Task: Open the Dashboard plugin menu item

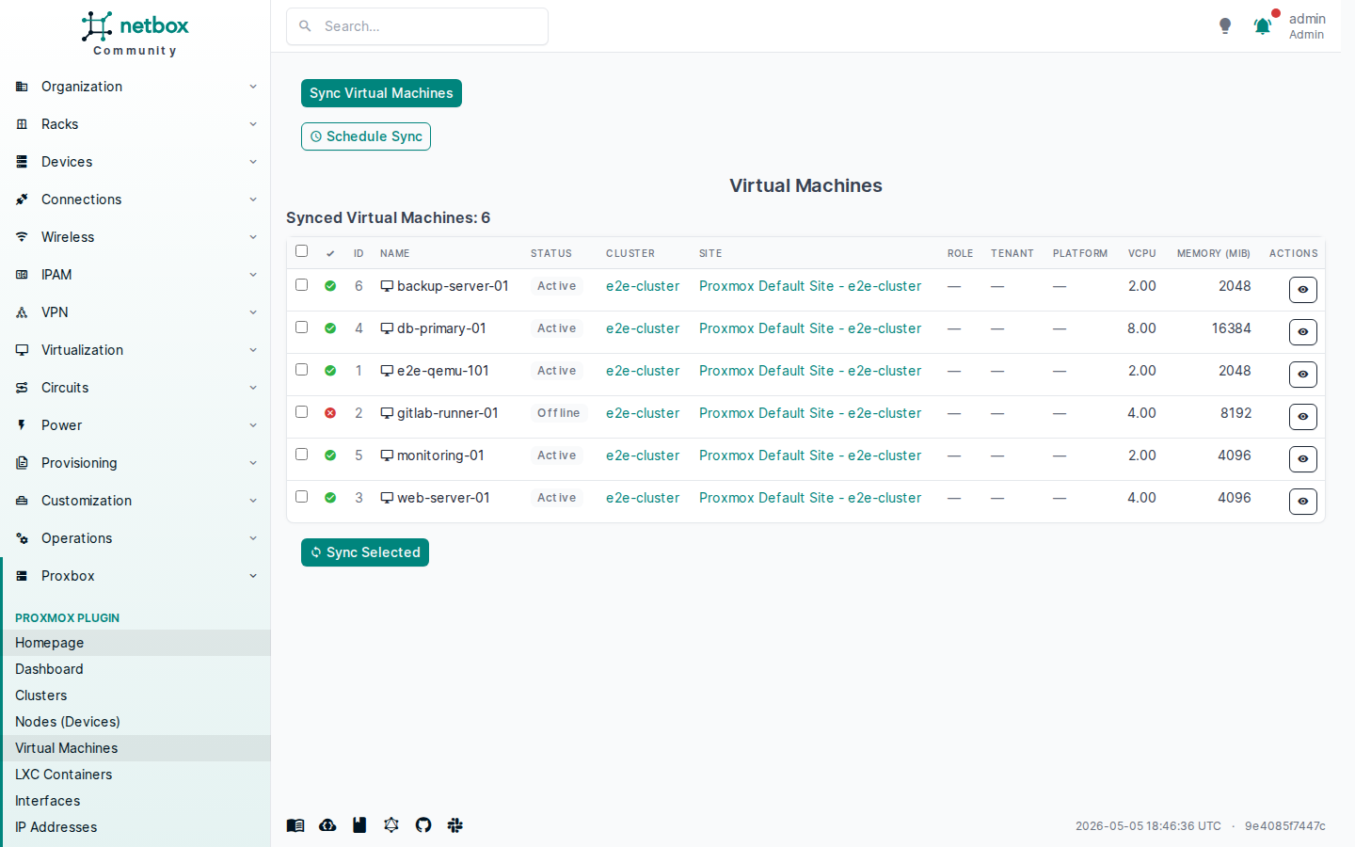Action: pos(135,669)
